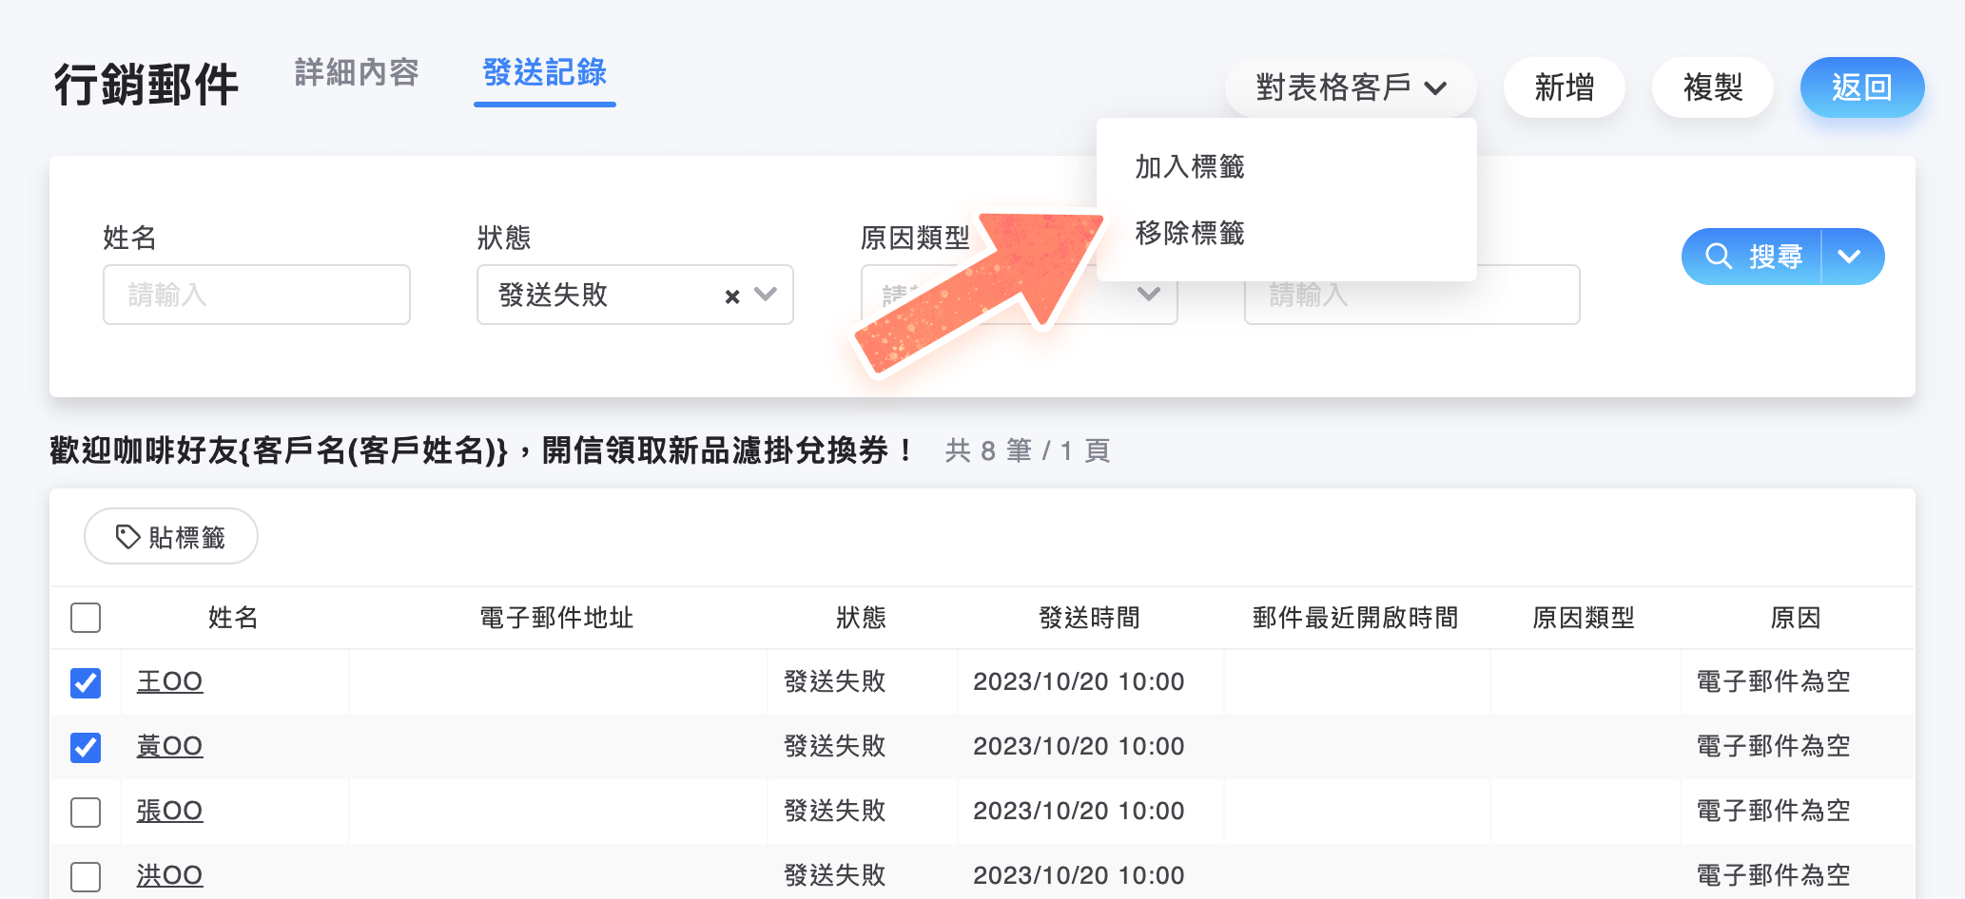Screen dimensions: 1965x899
Task: Uncheck the 黃OO row checkbox
Action: [x=86, y=747]
